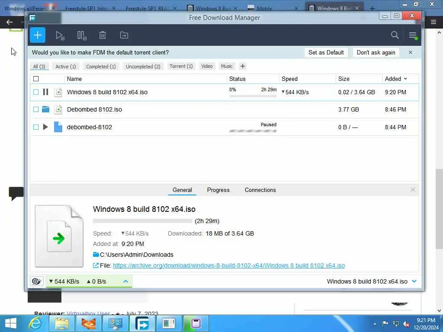The image size is (443, 332).
Task: Click progress bar in details panel
Action: [x=142, y=221]
